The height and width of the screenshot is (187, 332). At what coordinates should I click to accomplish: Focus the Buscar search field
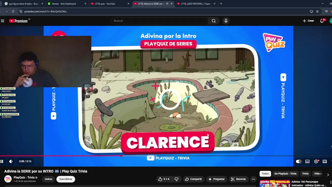(160, 21)
